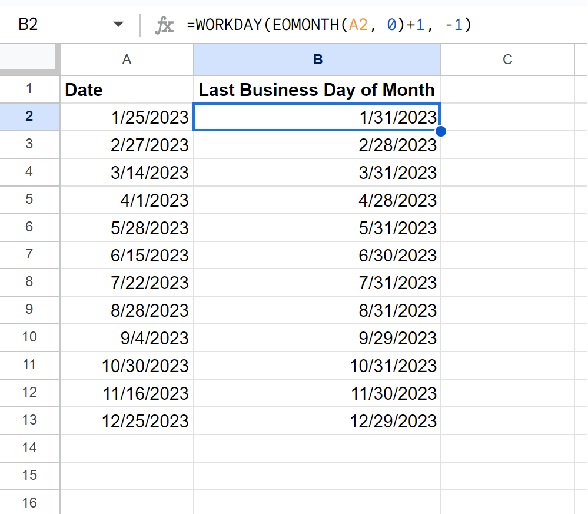The height and width of the screenshot is (514, 588).
Task: Click empty cell C1
Action: 507,89
